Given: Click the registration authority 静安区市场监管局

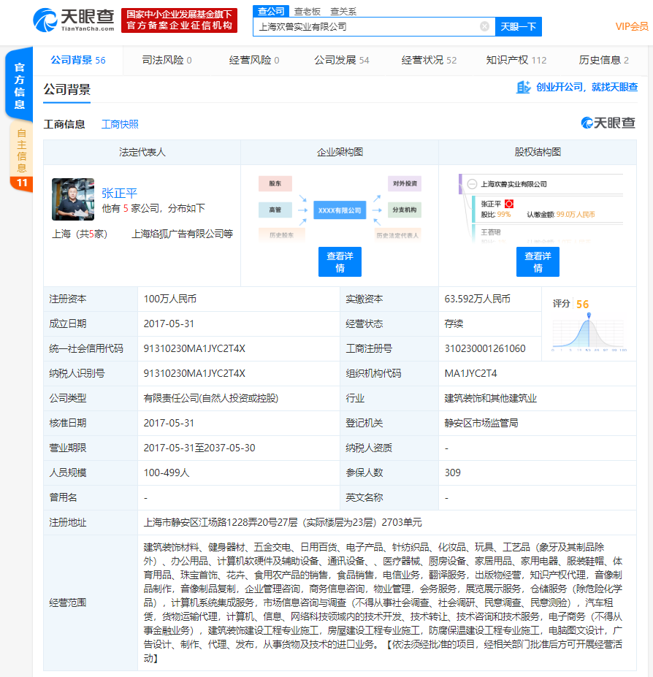Looking at the screenshot, I should (481, 423).
